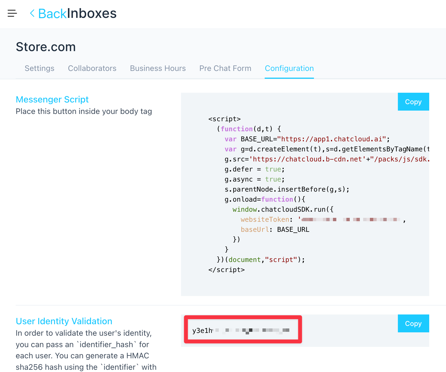446x372 pixels.
Task: Open the Pre Chat Form tab
Action: pyautogui.click(x=225, y=68)
